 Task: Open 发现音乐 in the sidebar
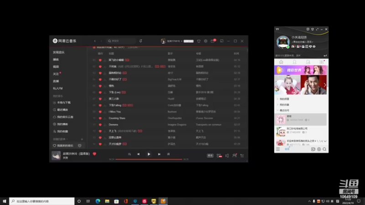[59, 52]
